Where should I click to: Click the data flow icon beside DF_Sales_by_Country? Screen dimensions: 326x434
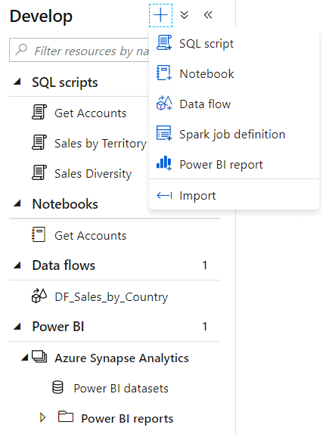click(39, 296)
